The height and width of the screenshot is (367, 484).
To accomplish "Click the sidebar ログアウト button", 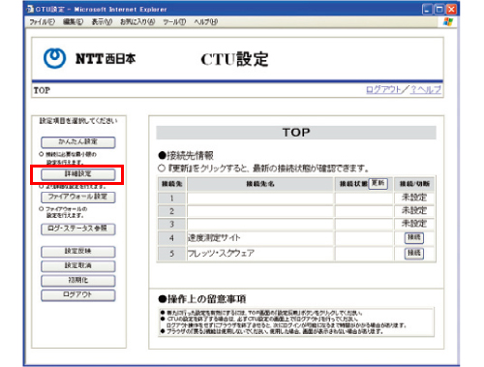I will [x=78, y=295].
